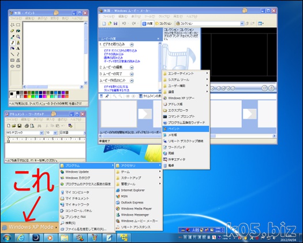The height and width of the screenshot is (243, 303).
Task: Select the Pick Color eyedropper in Paint
Action: (13, 36)
